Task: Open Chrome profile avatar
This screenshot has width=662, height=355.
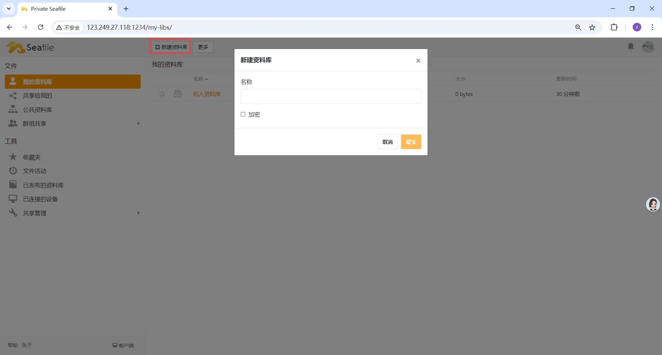Action: (637, 27)
